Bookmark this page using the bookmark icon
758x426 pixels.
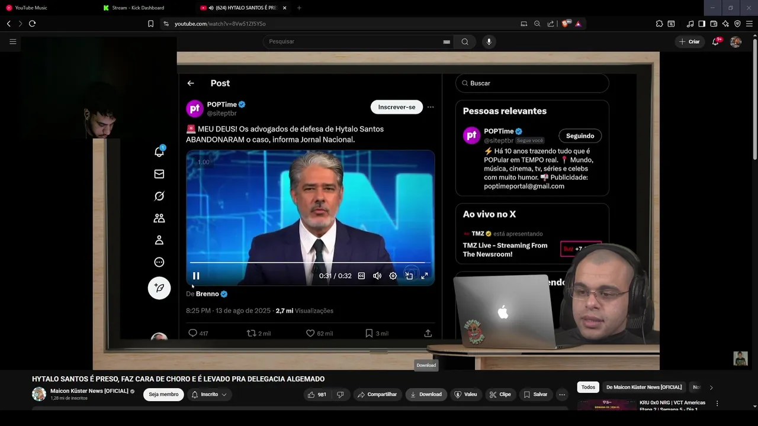point(150,24)
